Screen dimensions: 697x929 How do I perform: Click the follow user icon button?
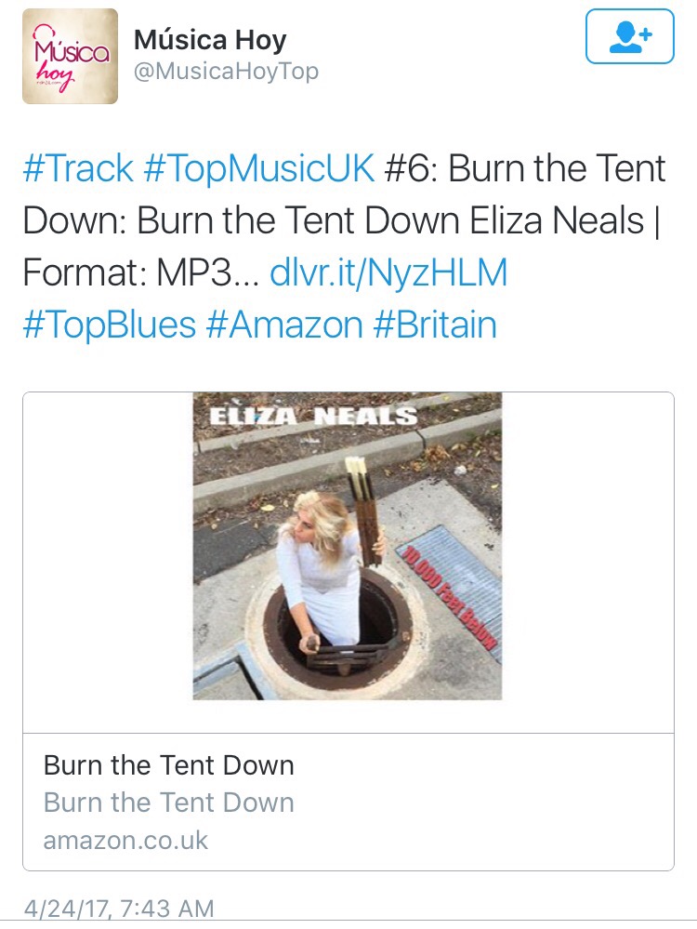coord(629,36)
